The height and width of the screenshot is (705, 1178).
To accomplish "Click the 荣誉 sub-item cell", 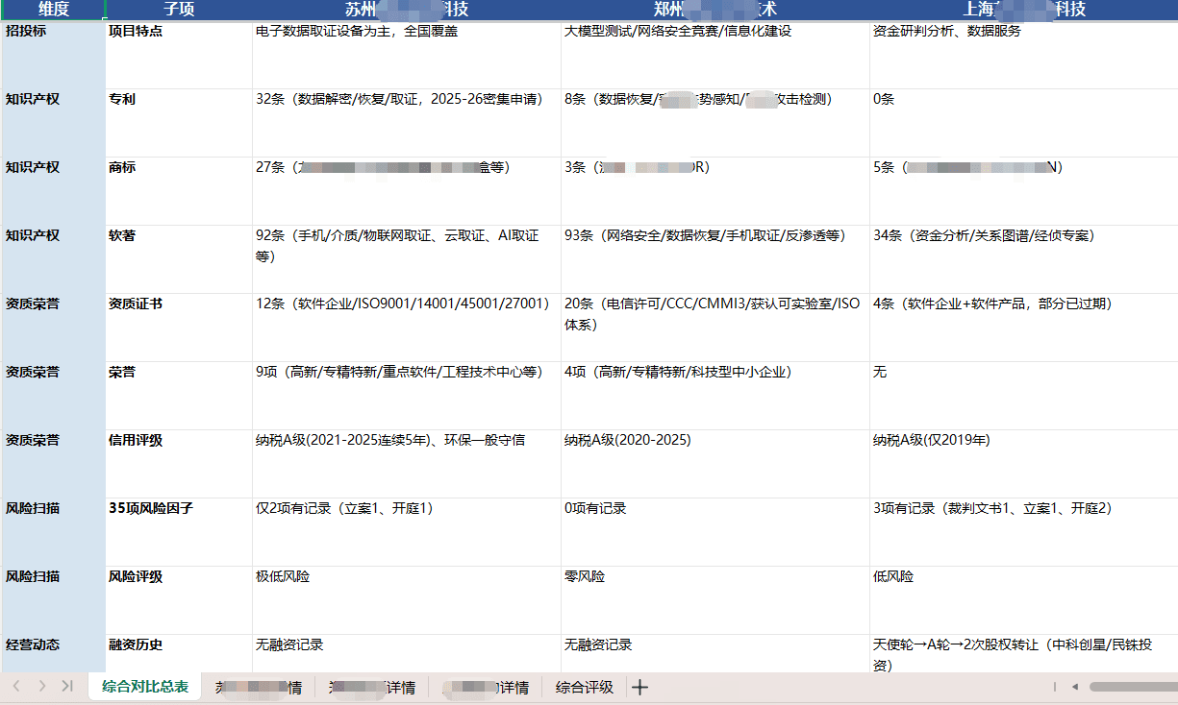I will (179, 396).
